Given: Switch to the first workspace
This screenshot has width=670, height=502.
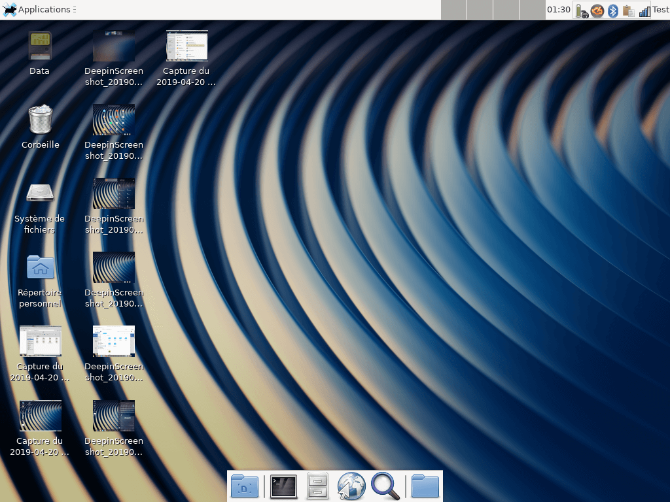Looking at the screenshot, I should point(454,10).
